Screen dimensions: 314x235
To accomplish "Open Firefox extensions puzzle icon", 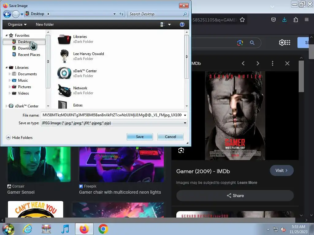I will pyautogui.click(x=296, y=20).
